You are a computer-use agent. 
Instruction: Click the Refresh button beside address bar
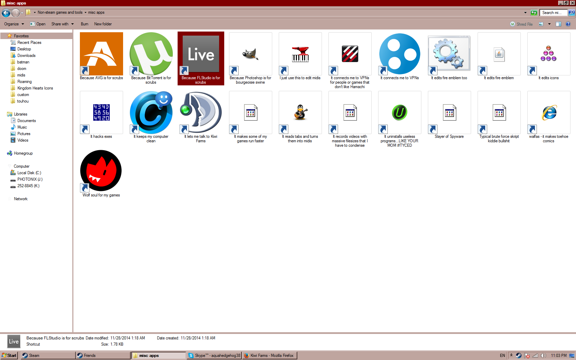click(534, 13)
